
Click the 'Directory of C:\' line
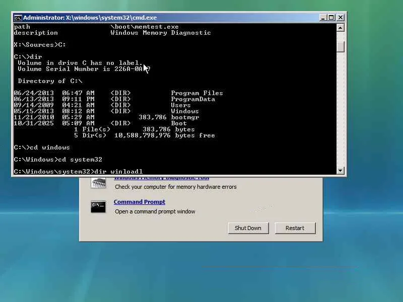tap(50, 81)
